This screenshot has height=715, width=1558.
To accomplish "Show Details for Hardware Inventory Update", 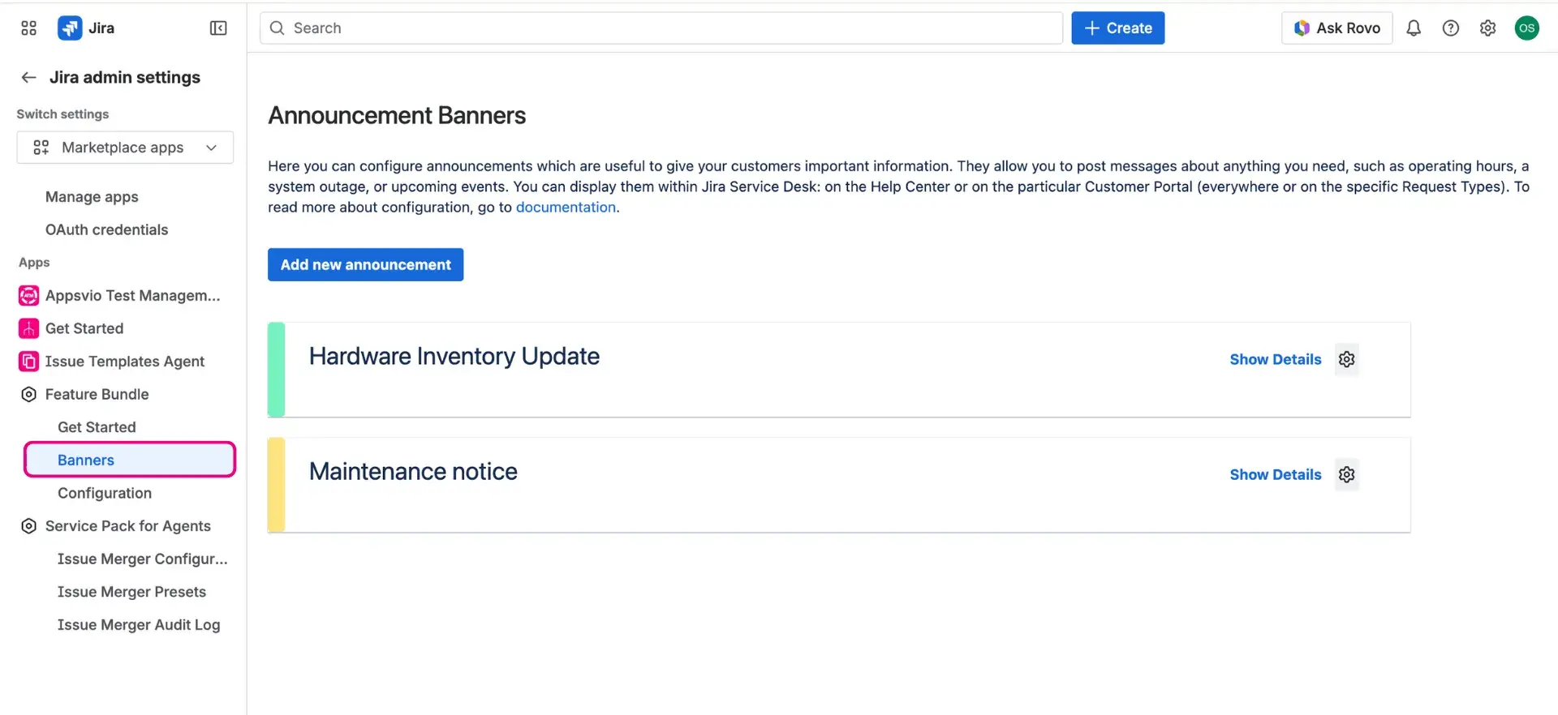I will coord(1275,359).
